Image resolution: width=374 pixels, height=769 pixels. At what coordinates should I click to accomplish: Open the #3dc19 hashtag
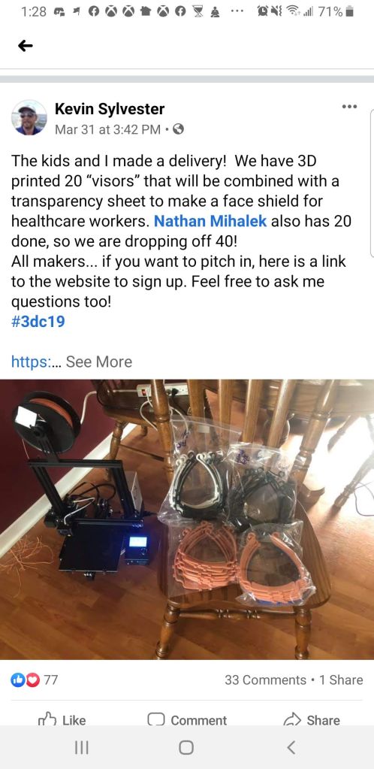(38, 322)
